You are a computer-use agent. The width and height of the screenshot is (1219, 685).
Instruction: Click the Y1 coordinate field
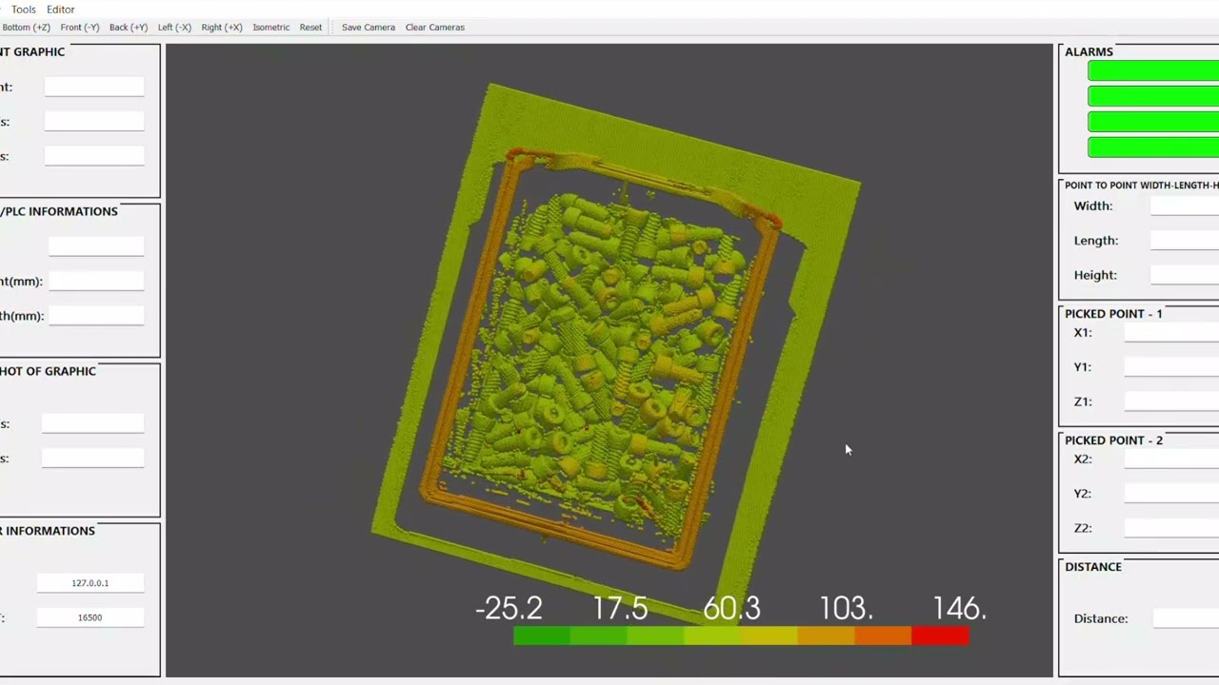[x=1171, y=366]
